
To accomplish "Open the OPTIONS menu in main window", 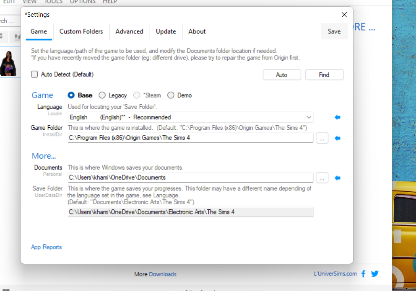I will click(83, 2).
